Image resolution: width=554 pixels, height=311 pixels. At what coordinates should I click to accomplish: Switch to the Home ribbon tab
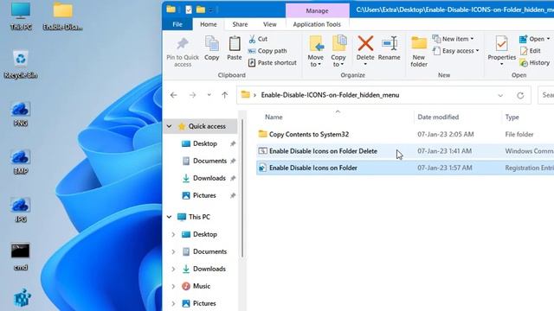pyautogui.click(x=209, y=24)
